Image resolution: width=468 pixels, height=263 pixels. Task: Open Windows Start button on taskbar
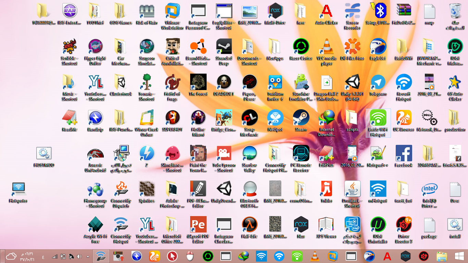[459, 256]
